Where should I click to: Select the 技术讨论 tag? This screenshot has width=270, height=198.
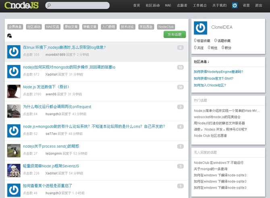pos(127,27)
